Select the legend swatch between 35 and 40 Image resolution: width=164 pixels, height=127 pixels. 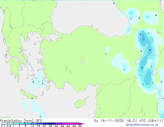(64, 124)
